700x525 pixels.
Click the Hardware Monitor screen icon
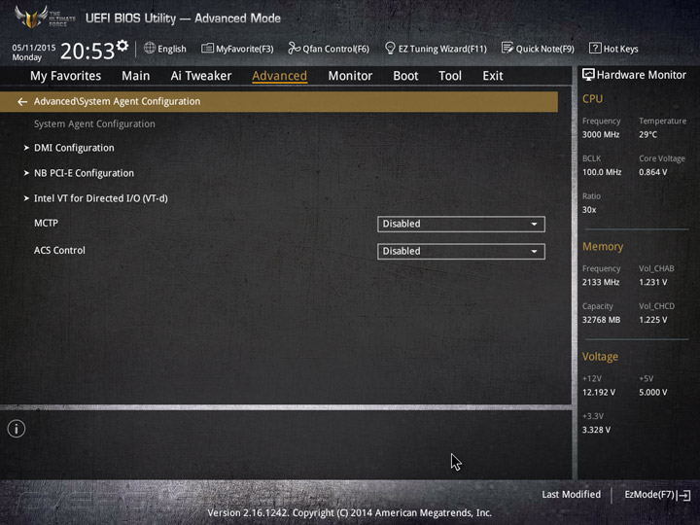tap(588, 75)
